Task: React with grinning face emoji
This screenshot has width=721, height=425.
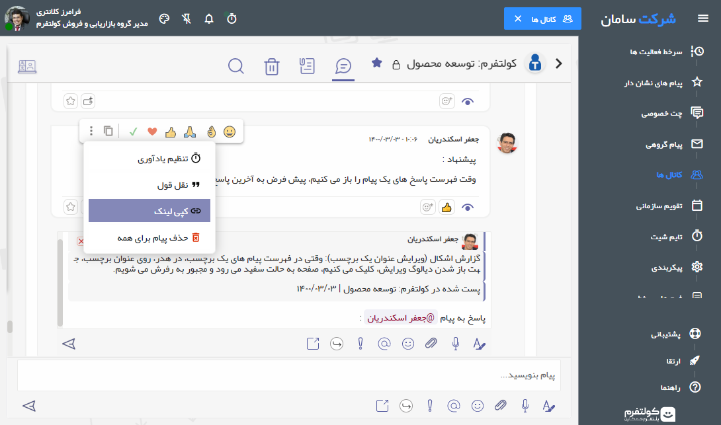Action: pos(230,132)
